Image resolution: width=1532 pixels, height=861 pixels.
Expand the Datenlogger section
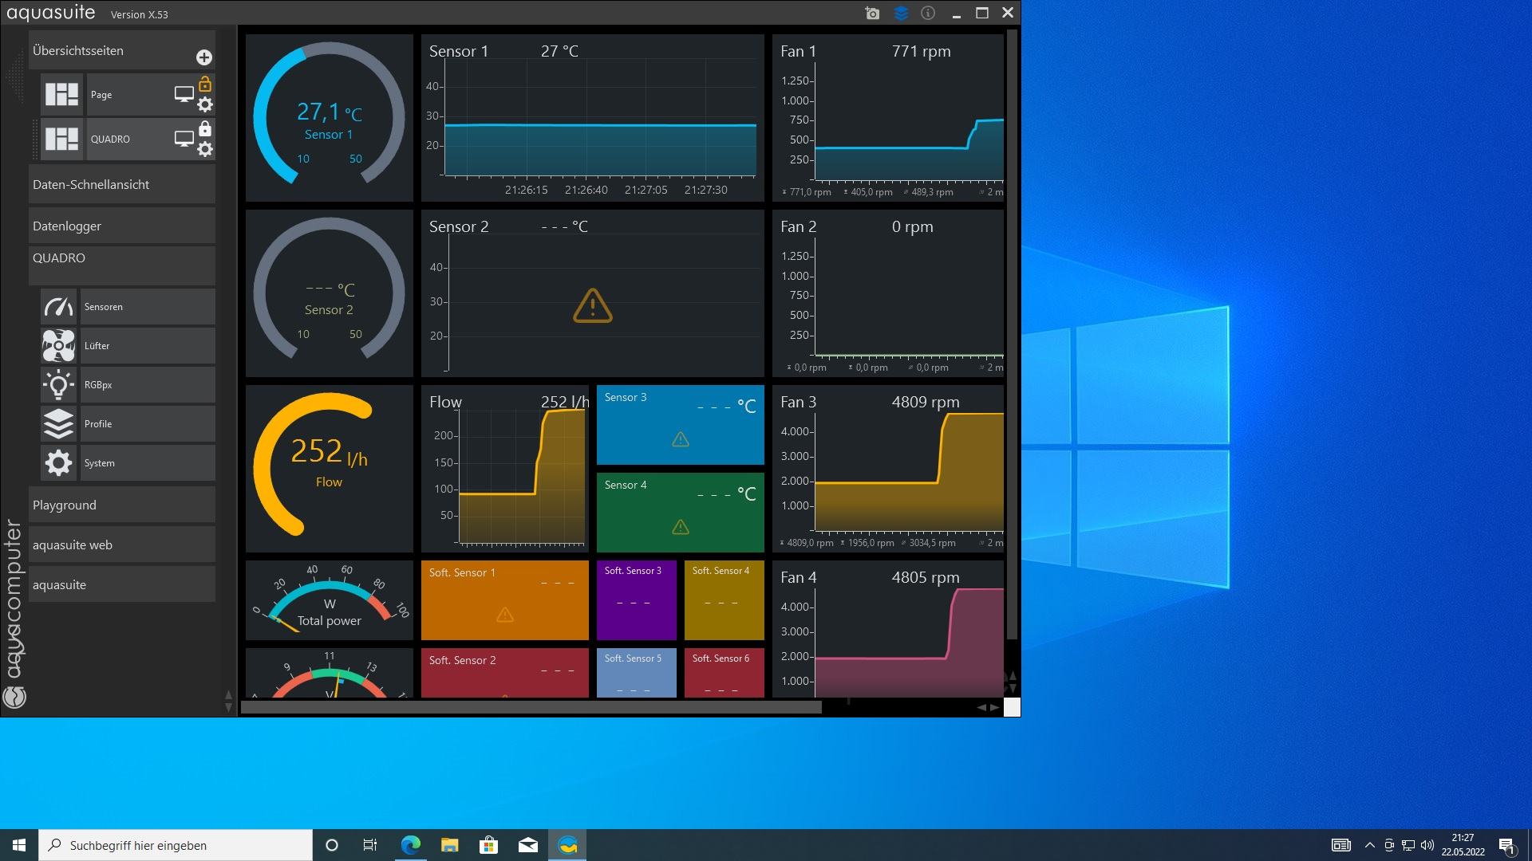click(x=121, y=226)
